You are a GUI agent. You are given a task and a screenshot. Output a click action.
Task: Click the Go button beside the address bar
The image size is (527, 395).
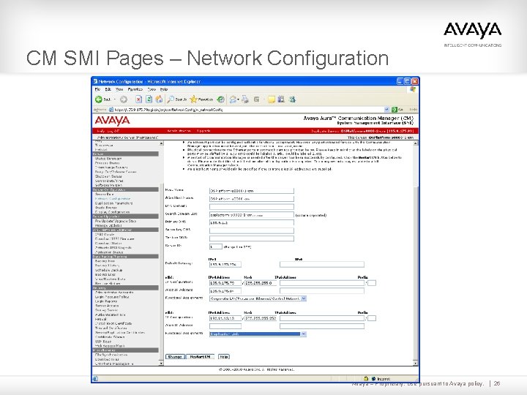397,110
